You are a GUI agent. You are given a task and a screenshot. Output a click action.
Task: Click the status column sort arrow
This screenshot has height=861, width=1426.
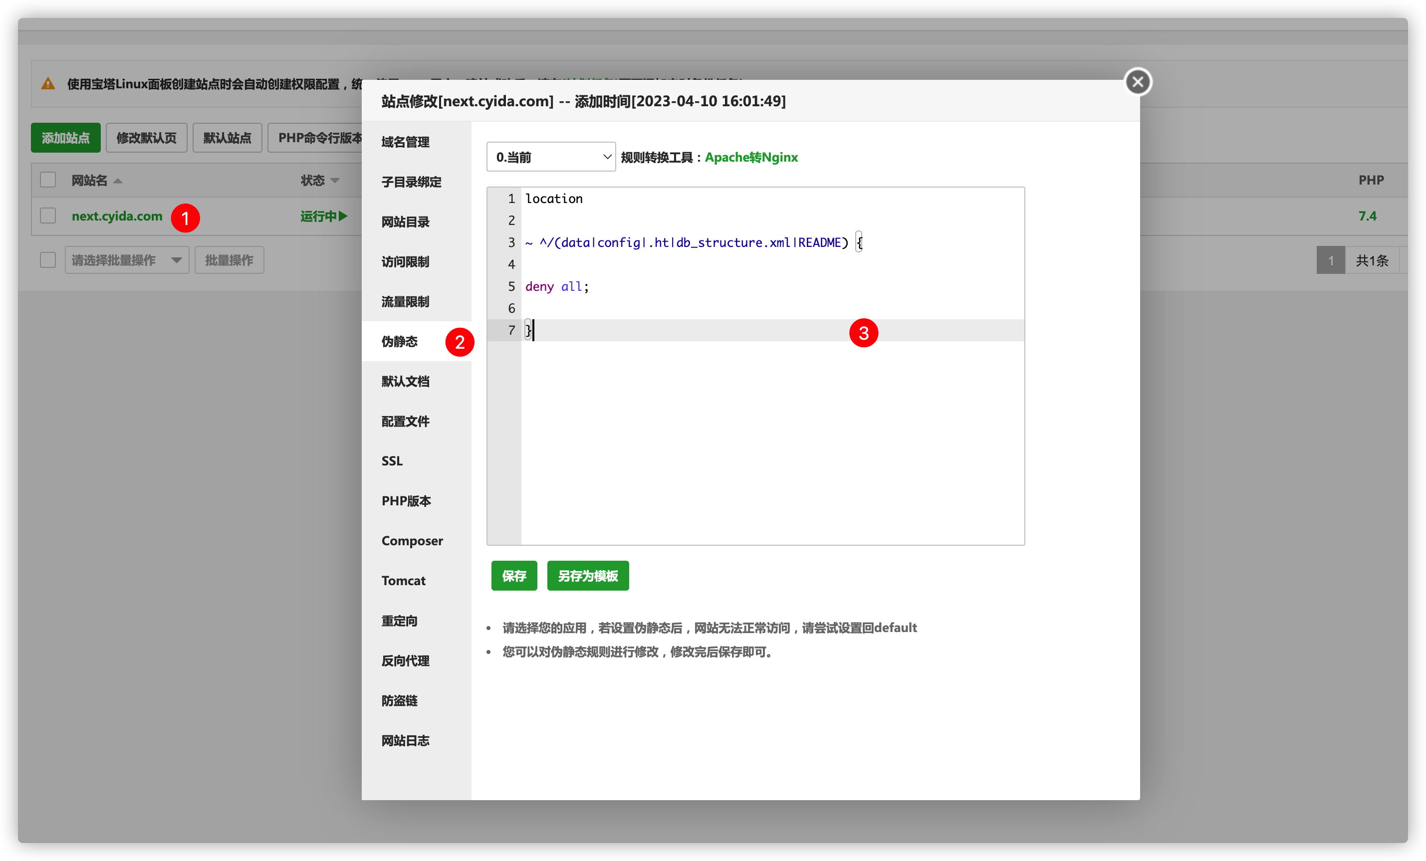(x=334, y=181)
